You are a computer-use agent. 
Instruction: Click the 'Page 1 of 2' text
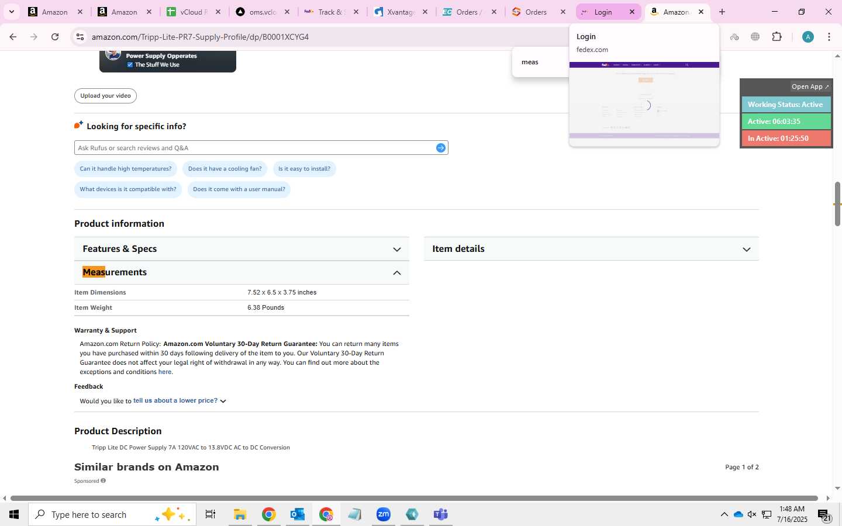742,467
